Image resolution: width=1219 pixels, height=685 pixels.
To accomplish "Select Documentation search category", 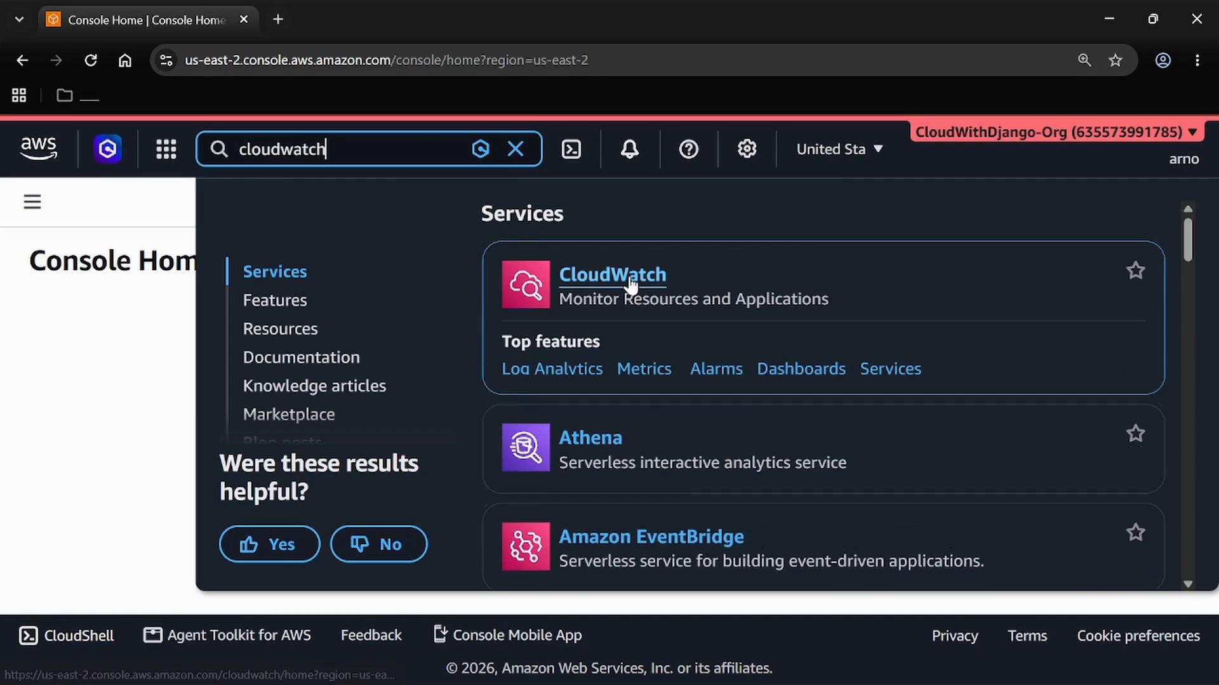I will coord(301,357).
